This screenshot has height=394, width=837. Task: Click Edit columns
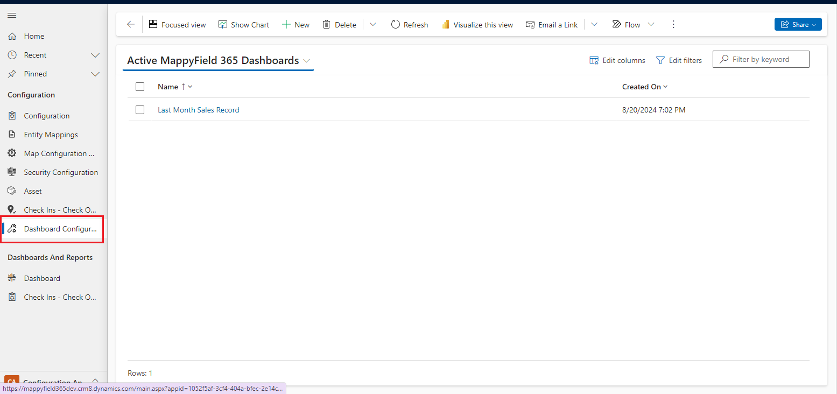[x=617, y=60]
